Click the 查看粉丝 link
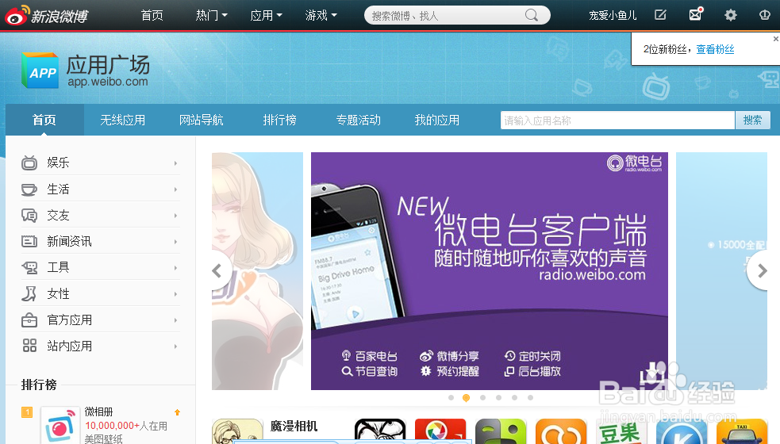Image resolution: width=780 pixels, height=444 pixels. (x=715, y=49)
